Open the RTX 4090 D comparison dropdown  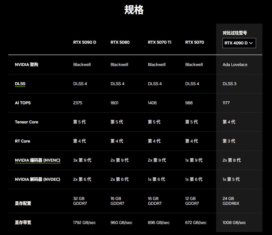click(x=239, y=43)
